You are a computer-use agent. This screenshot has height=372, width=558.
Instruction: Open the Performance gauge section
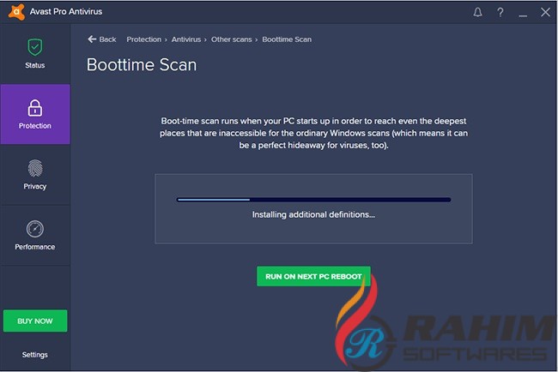pos(35,235)
